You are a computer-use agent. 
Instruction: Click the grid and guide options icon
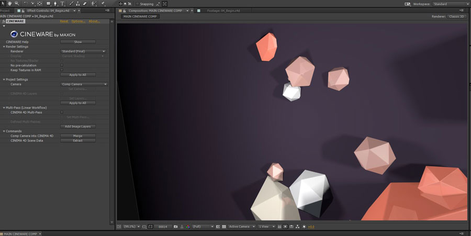point(144,227)
